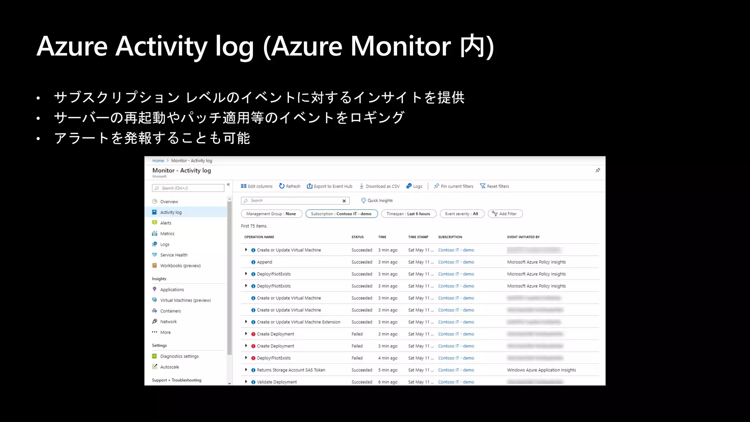The width and height of the screenshot is (750, 422).
Task: Click Pin current filters
Action: pyautogui.click(x=453, y=186)
